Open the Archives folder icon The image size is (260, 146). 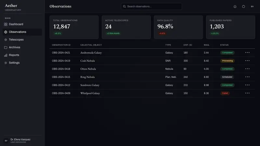(6, 47)
